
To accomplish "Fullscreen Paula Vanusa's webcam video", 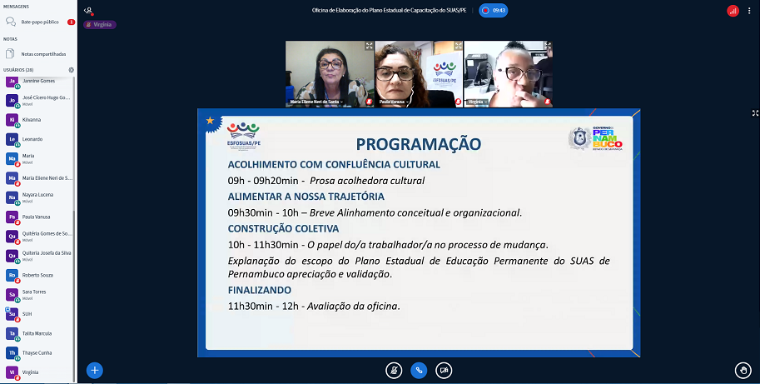I will click(457, 47).
